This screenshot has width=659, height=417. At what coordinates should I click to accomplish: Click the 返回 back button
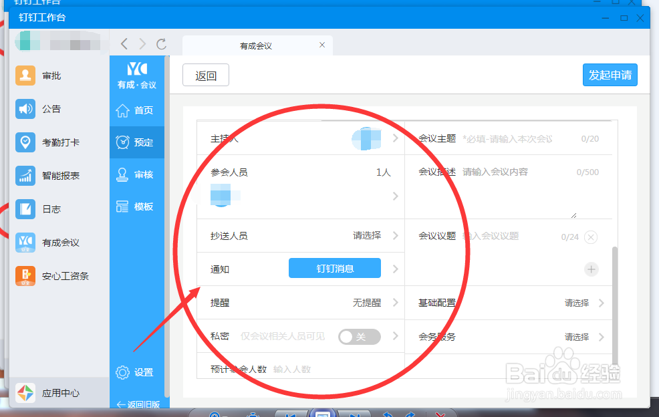click(x=205, y=75)
